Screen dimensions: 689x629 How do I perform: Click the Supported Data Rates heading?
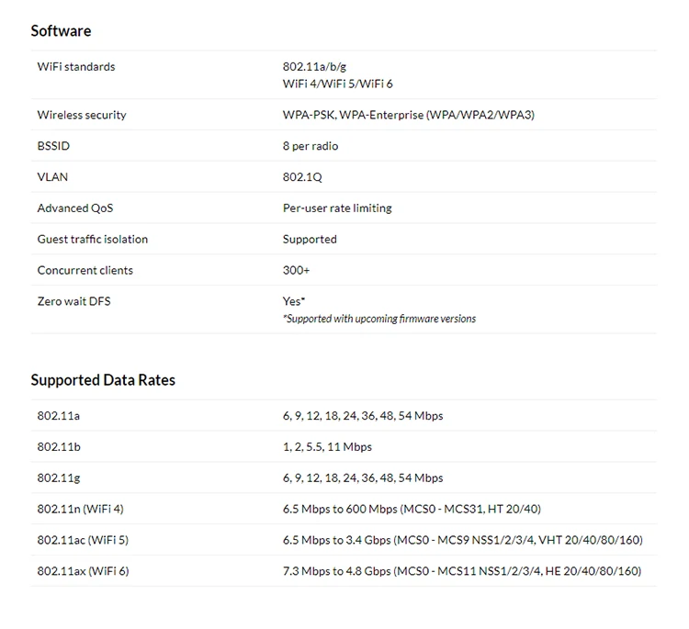[x=103, y=380]
